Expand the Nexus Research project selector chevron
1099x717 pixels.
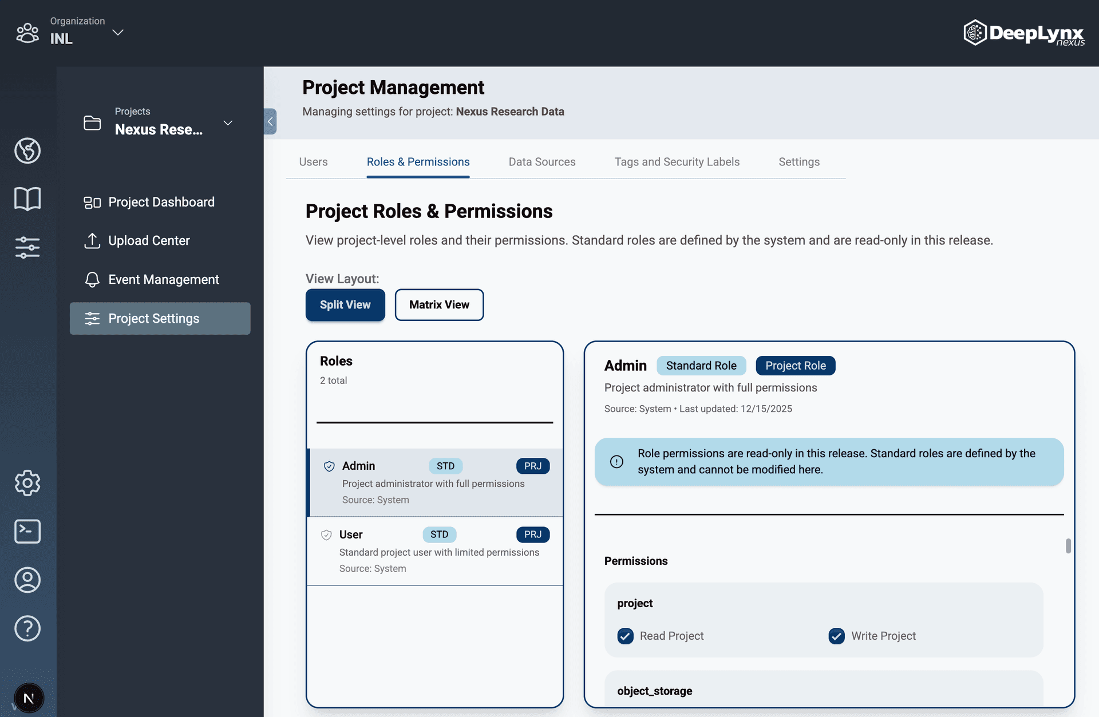tap(227, 123)
